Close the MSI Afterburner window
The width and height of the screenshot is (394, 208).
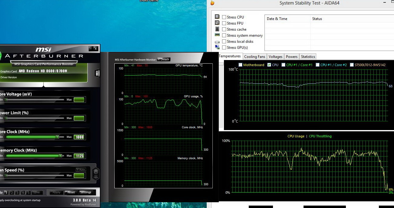(x=96, y=49)
